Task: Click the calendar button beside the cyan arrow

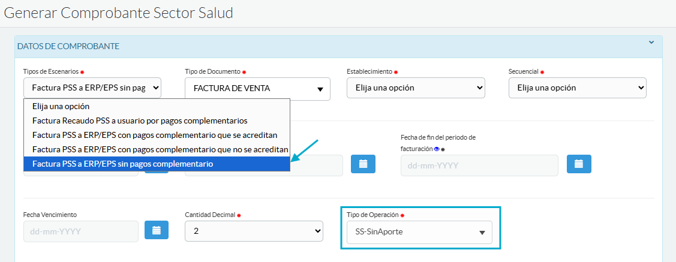Action: [363, 164]
